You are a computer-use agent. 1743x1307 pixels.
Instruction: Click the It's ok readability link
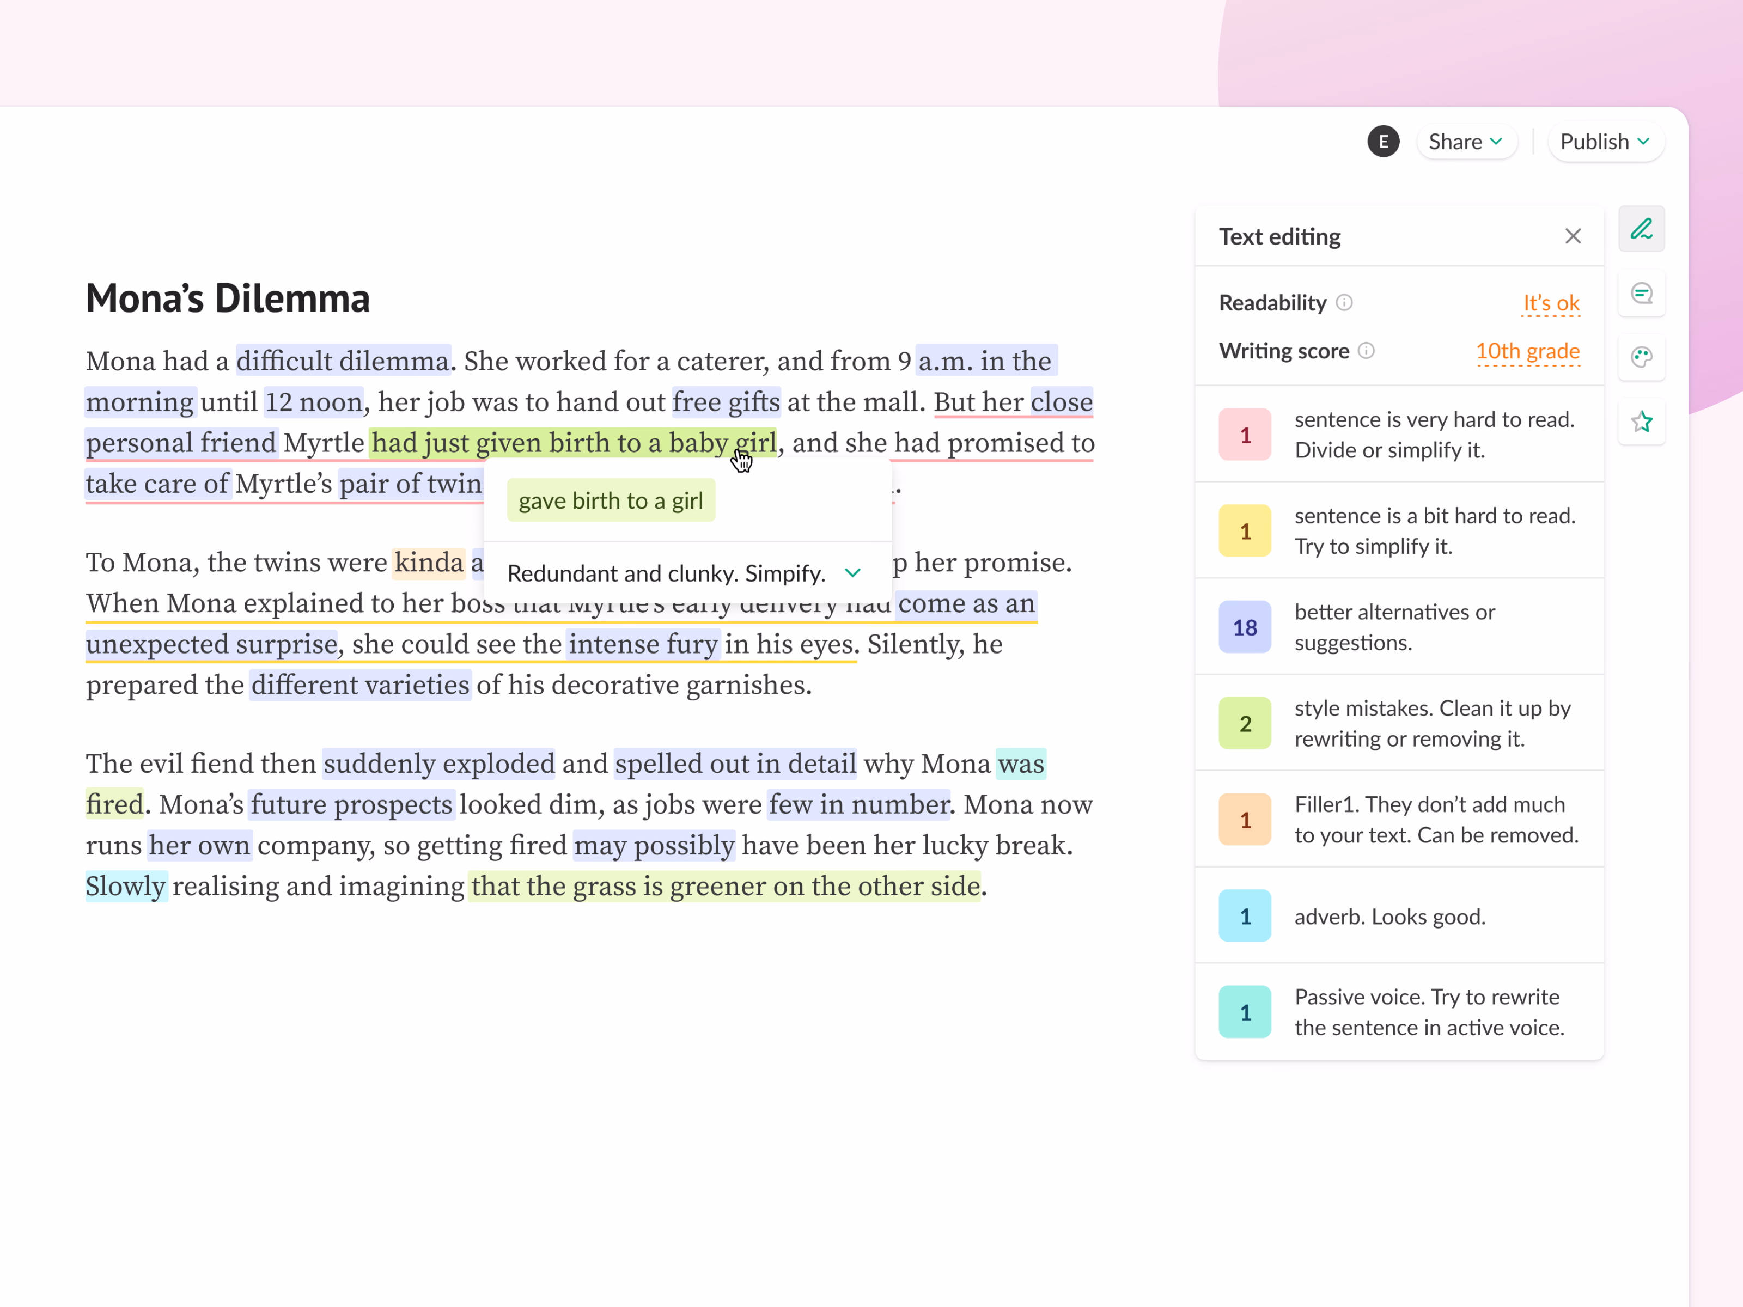[1551, 303]
